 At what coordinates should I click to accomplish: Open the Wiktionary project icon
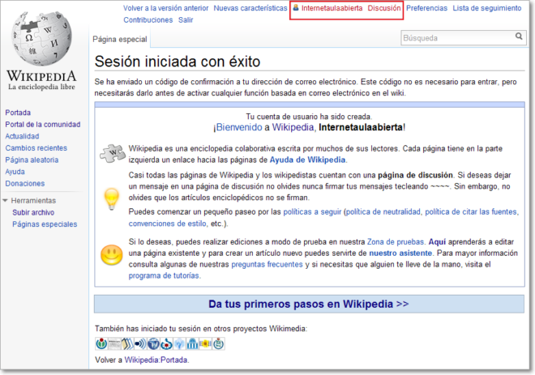114,343
